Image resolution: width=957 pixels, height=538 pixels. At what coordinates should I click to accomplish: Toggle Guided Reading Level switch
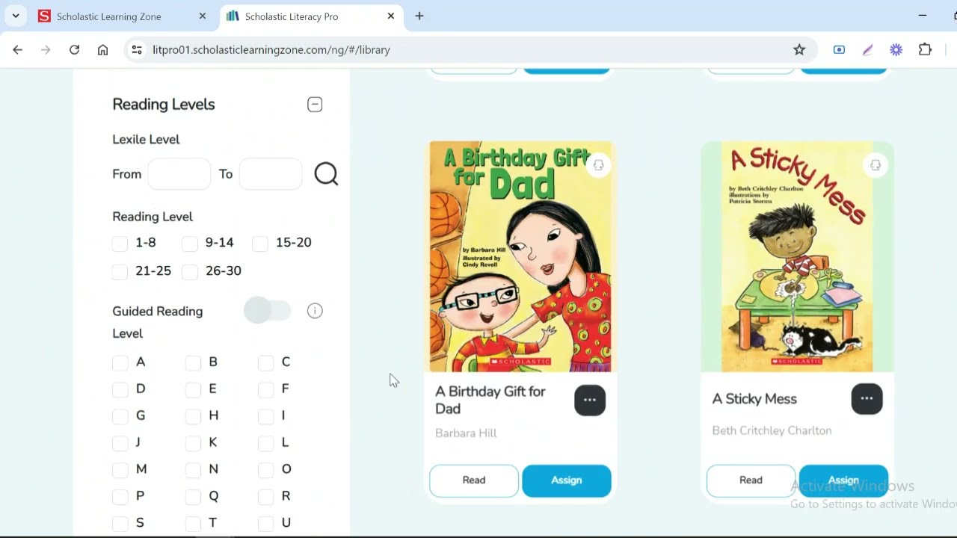click(268, 311)
